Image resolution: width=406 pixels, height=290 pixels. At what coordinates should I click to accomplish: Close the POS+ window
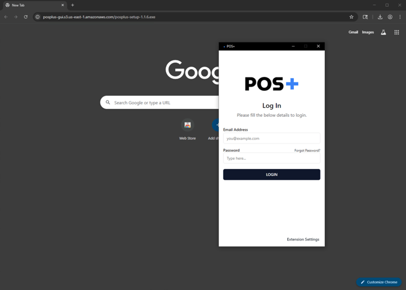point(318,46)
